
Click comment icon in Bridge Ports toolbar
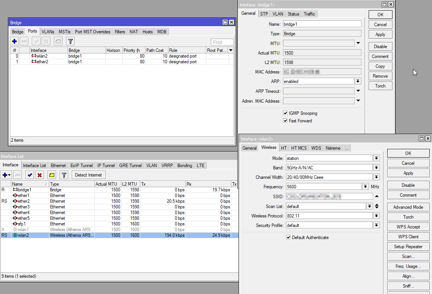[58, 41]
